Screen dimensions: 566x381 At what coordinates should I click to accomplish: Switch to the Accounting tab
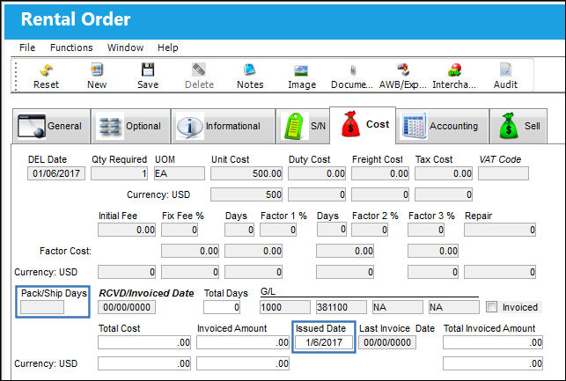point(443,127)
